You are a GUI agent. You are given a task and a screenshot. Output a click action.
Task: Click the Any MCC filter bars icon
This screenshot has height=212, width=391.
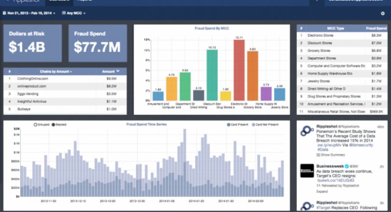click(x=64, y=13)
